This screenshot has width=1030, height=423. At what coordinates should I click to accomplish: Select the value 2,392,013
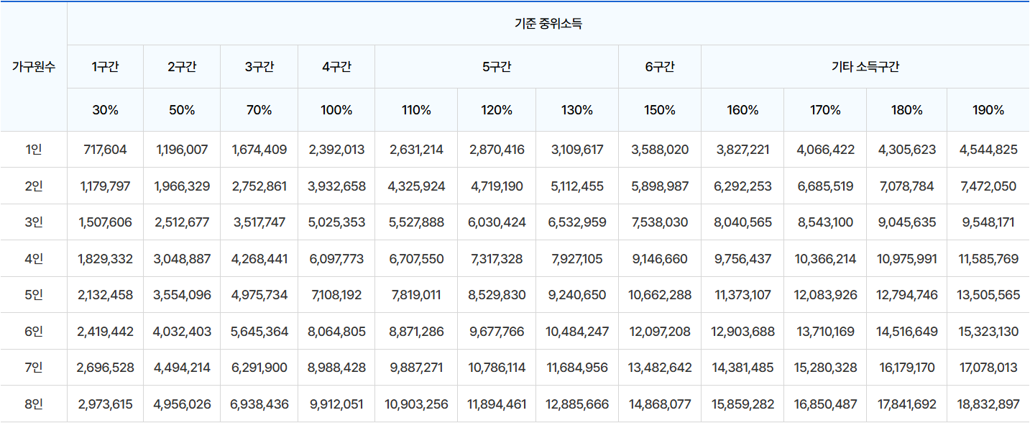[336, 150]
